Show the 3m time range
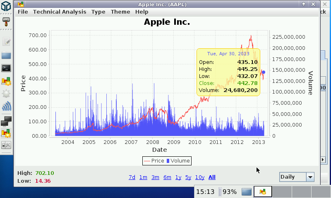 (x=155, y=177)
